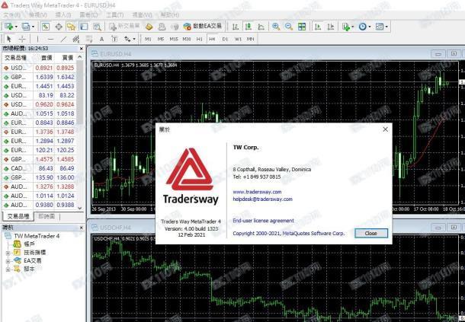The width and height of the screenshot is (465, 322).
Task: Open the 文件(F) menu
Action: click(x=11, y=14)
